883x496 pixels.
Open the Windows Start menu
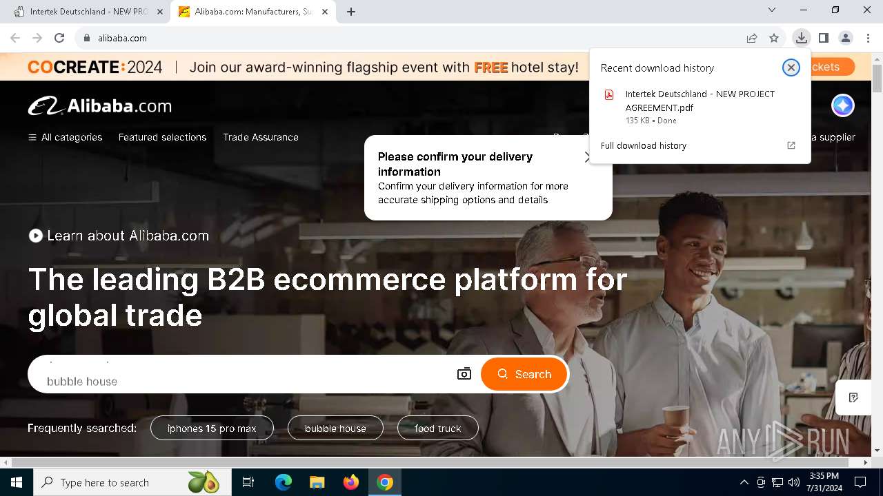click(x=16, y=482)
